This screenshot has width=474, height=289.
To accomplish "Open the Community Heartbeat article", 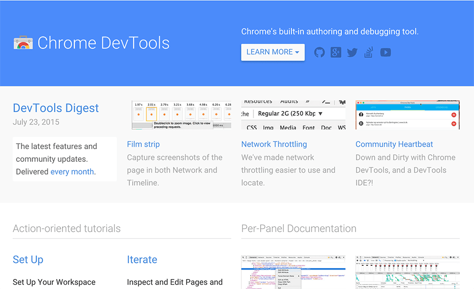I will tap(394, 144).
